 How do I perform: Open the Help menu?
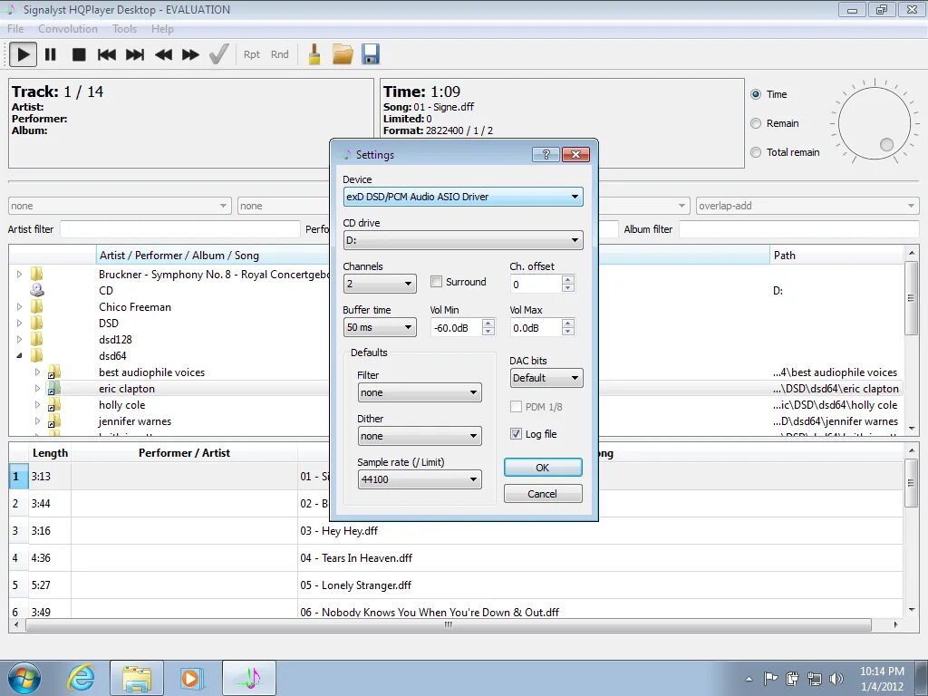point(162,28)
